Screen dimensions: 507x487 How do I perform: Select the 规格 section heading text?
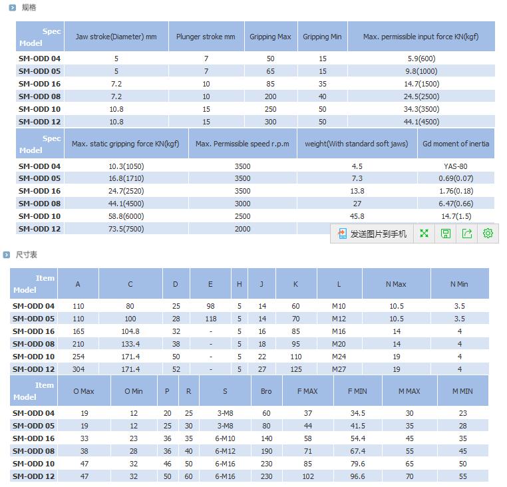click(x=29, y=7)
